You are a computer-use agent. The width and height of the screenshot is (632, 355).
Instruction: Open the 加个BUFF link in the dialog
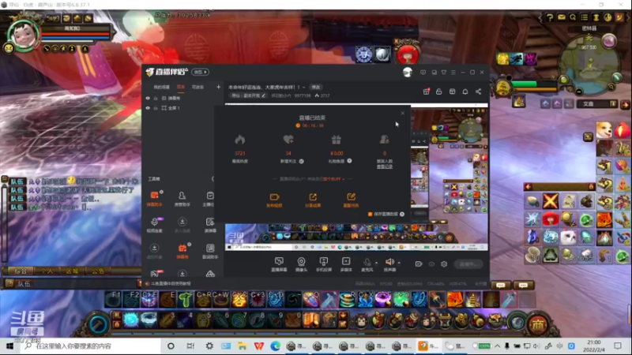[333, 179]
